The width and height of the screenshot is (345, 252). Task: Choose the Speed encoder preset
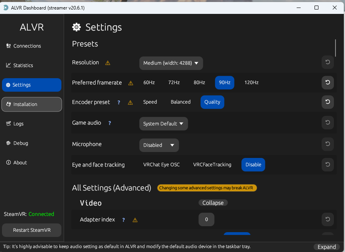pyautogui.click(x=150, y=102)
